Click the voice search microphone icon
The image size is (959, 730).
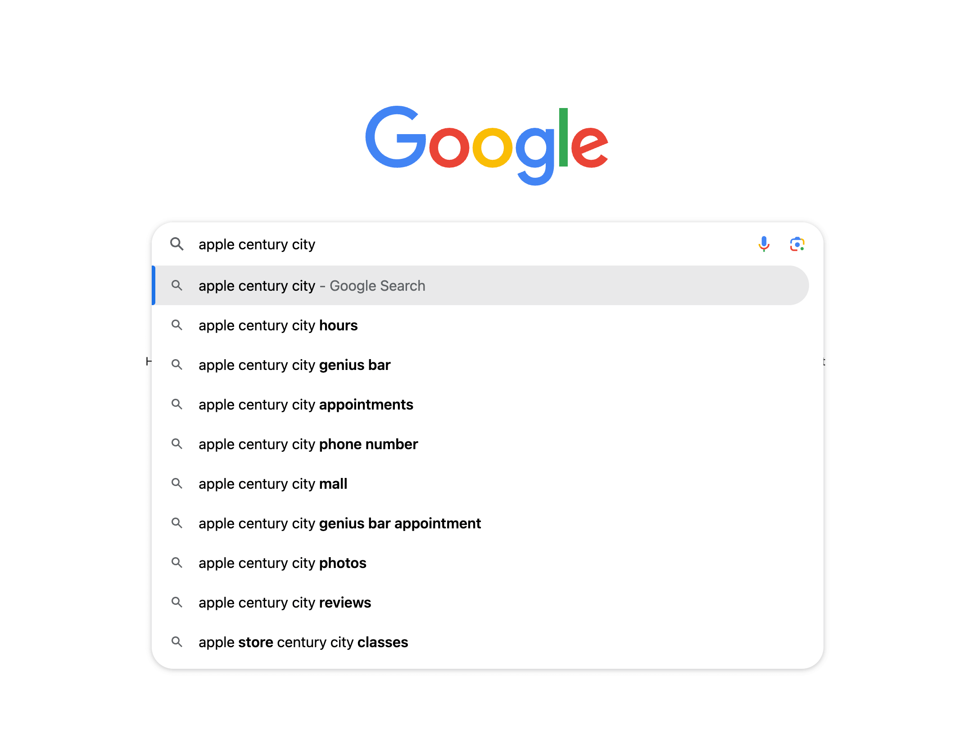(x=764, y=244)
